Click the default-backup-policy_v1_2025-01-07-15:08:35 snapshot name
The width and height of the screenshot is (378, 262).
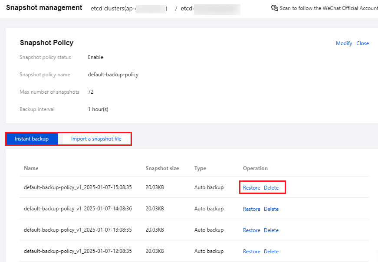(x=78, y=188)
